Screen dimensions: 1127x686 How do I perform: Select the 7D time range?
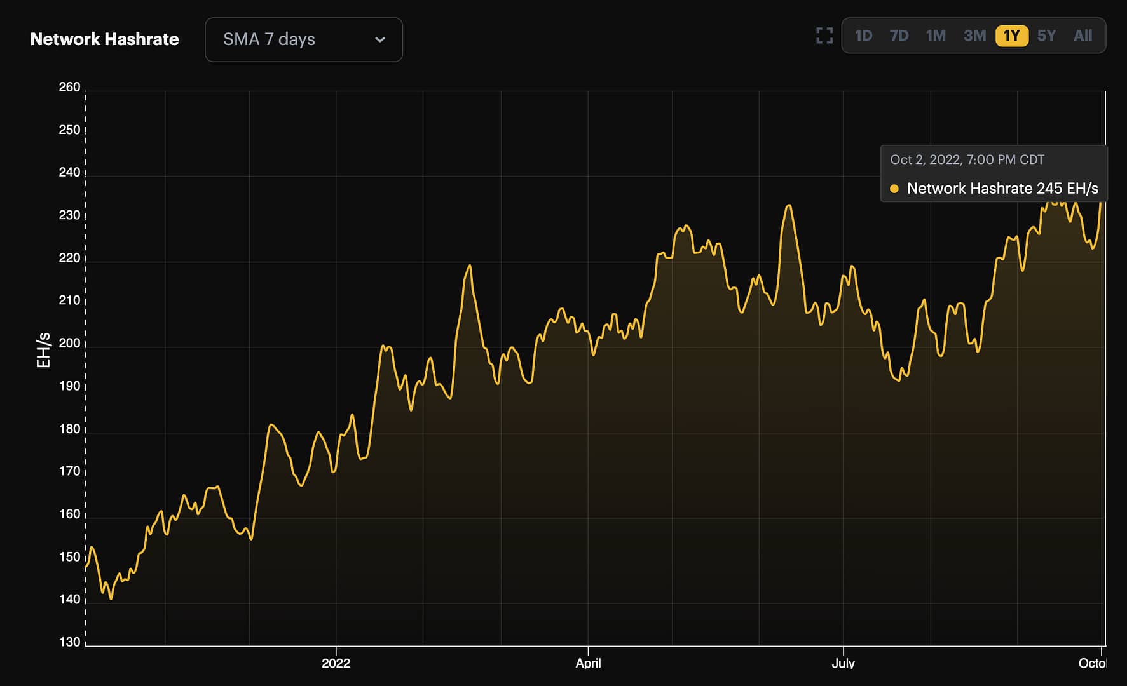tap(899, 36)
